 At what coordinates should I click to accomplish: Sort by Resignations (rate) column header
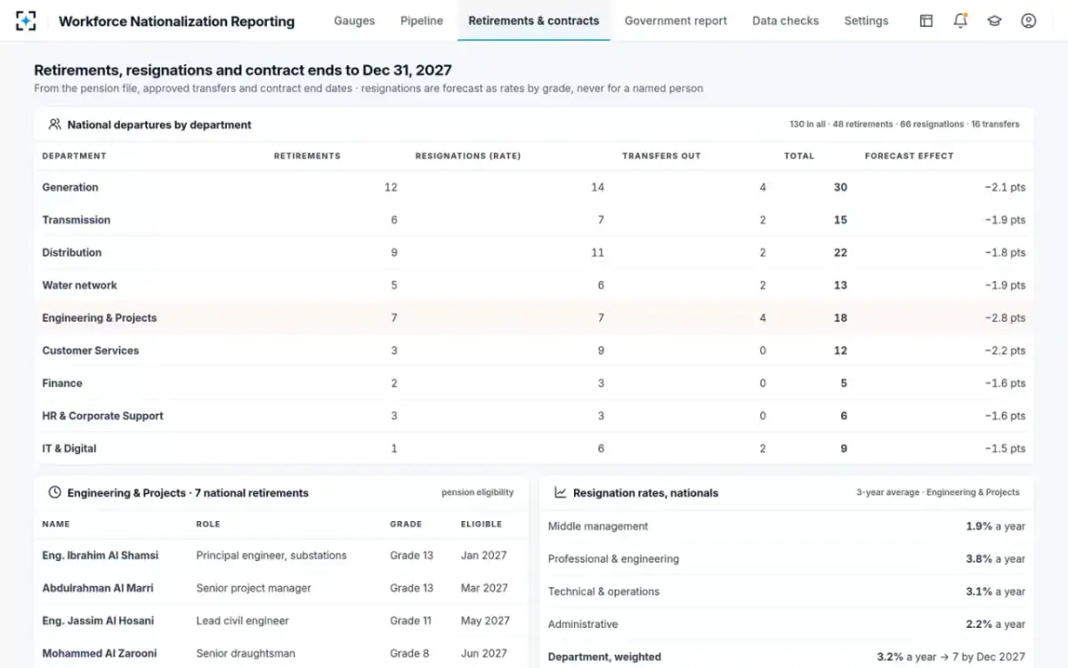click(x=468, y=156)
